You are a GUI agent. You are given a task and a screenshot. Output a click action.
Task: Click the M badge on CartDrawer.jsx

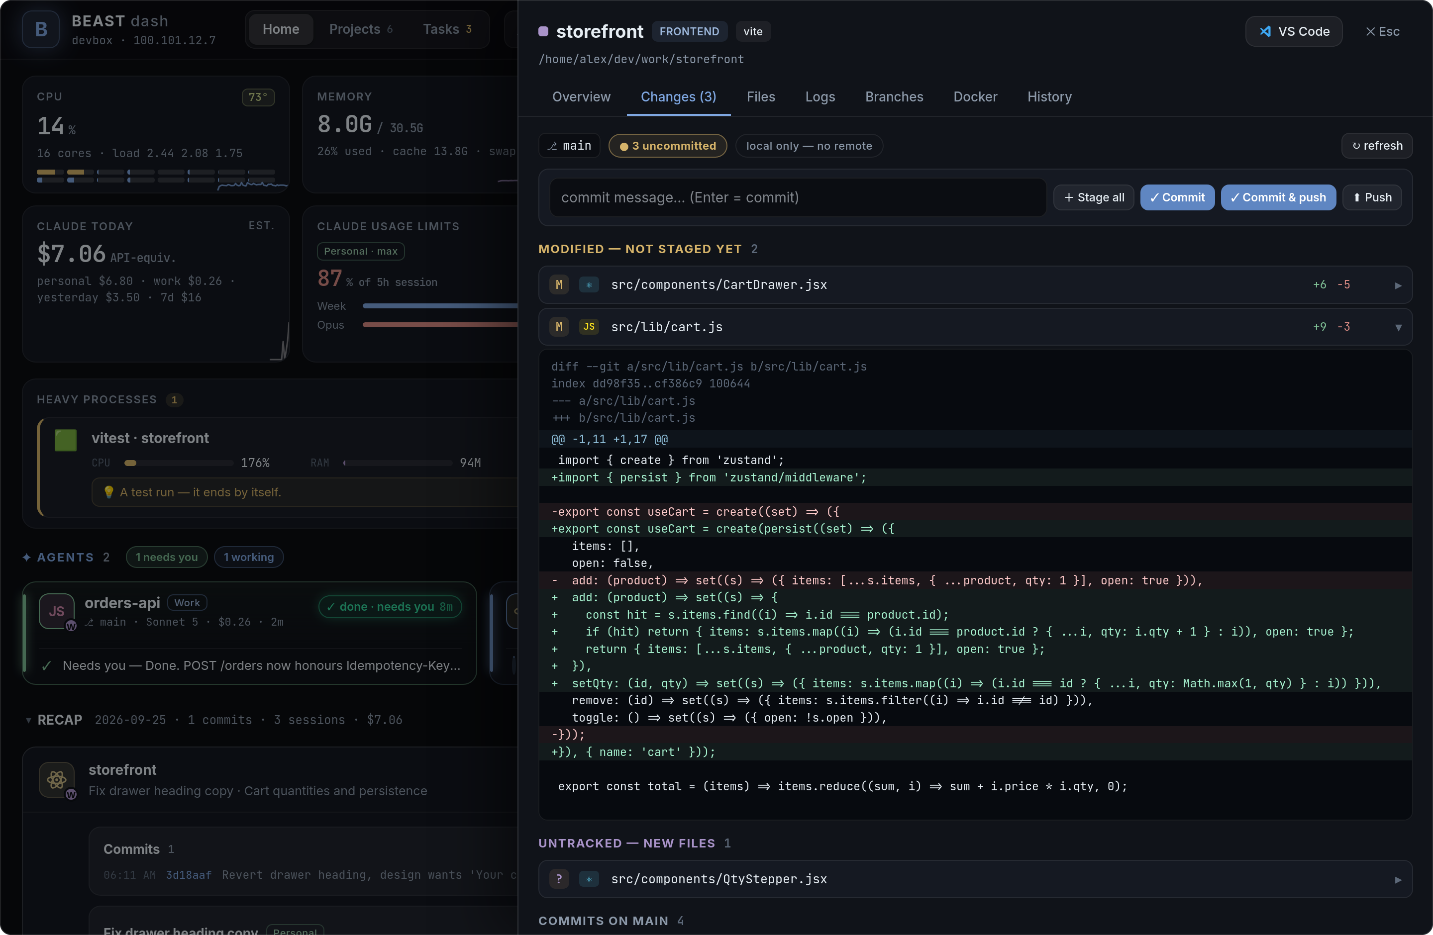tap(559, 284)
